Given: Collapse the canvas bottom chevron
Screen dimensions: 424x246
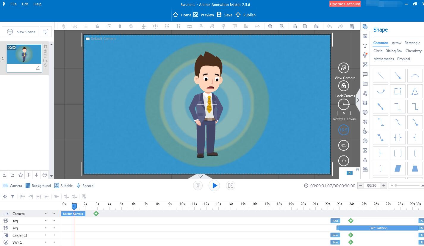Looking at the screenshot, I should coord(200,176).
